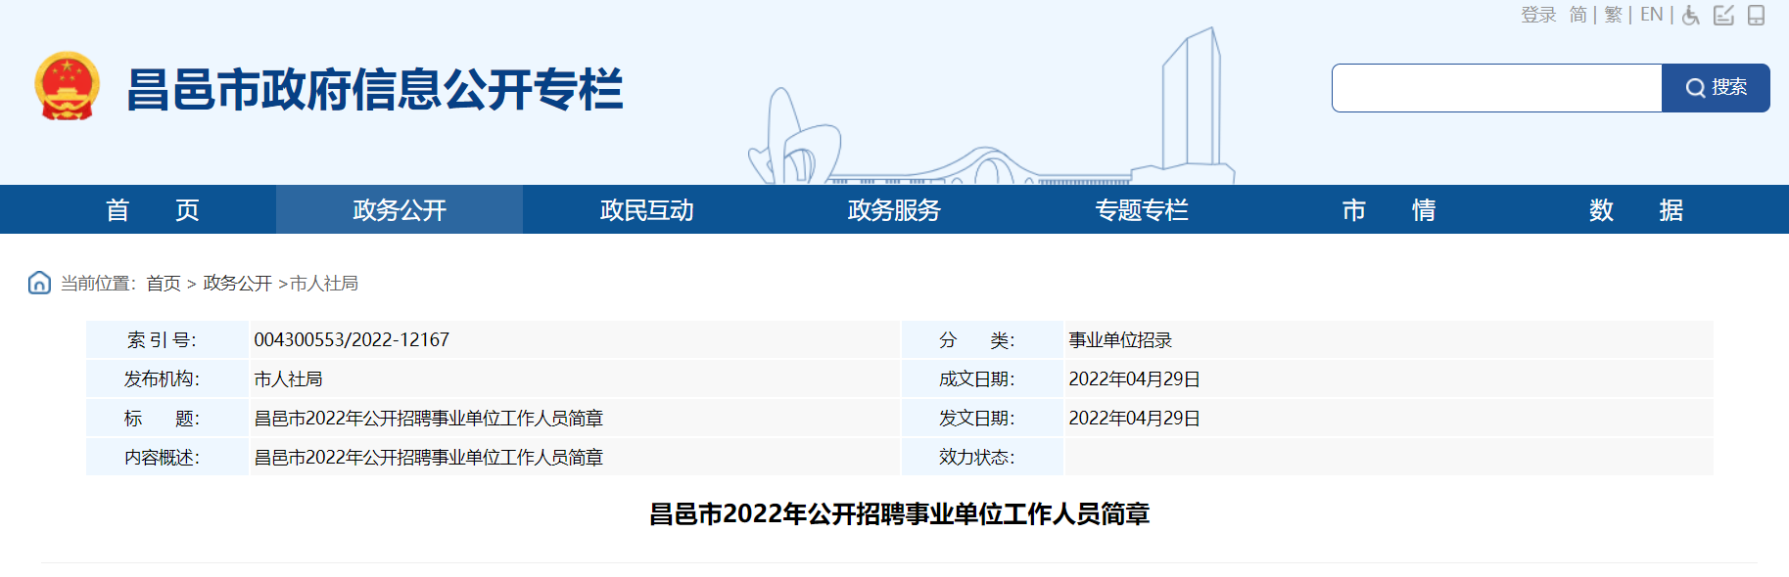This screenshot has height=577, width=1789.
Task: Open the 首页 navigation menu item
Action: 153,210
